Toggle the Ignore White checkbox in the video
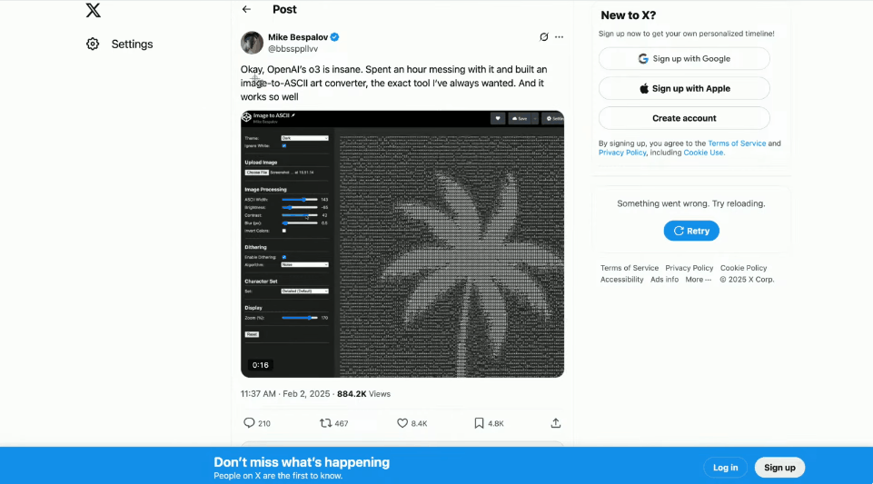Screen dimensions: 873x484 pyautogui.click(x=283, y=145)
